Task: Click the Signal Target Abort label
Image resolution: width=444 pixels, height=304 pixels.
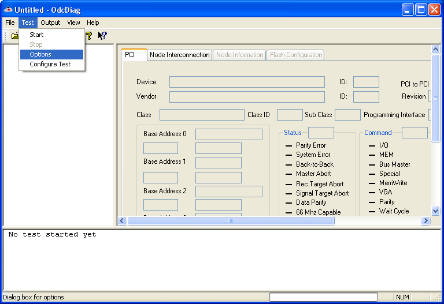Action: [x=323, y=193]
